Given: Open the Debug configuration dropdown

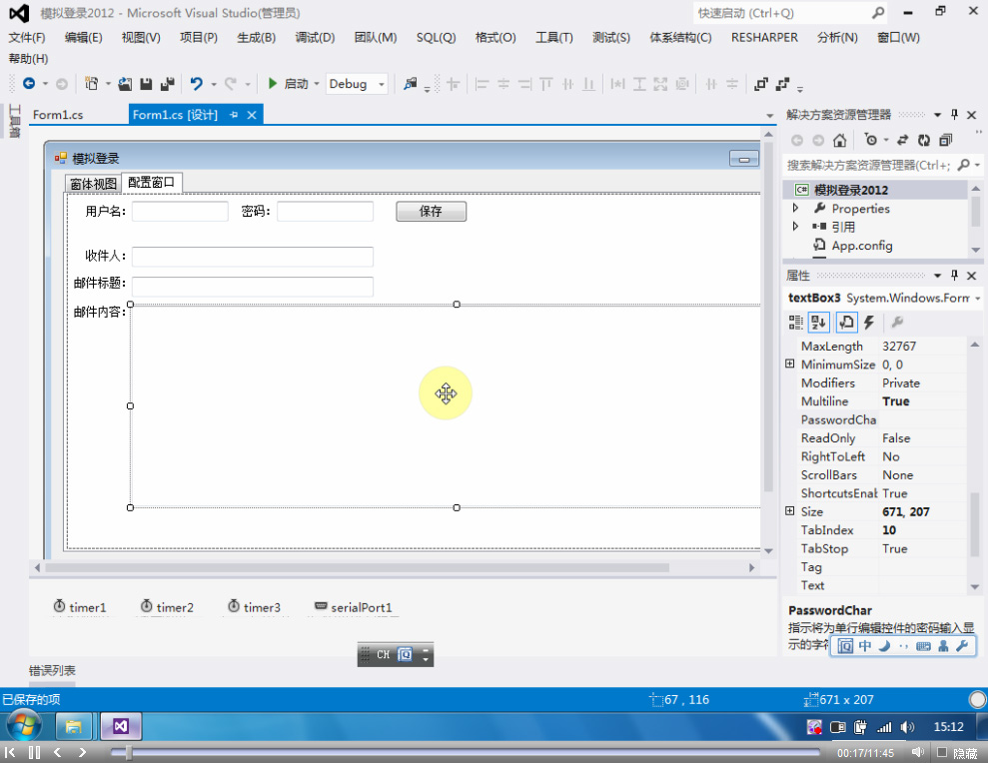Looking at the screenshot, I should (358, 85).
